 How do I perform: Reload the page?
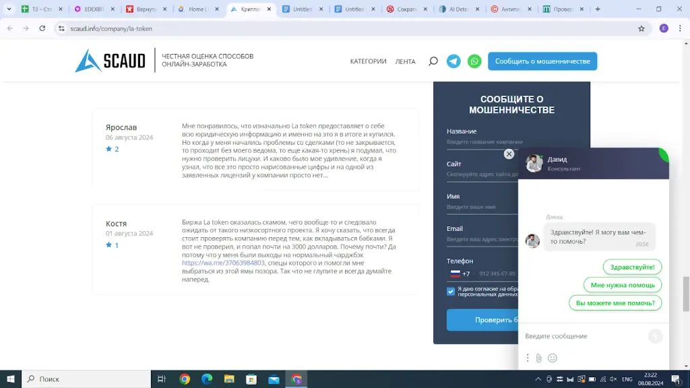(42, 28)
